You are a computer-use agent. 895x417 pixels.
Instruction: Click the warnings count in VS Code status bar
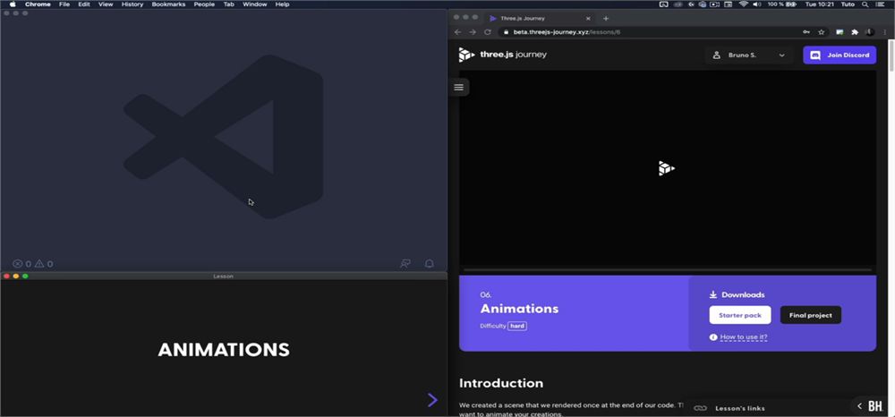pyautogui.click(x=44, y=264)
